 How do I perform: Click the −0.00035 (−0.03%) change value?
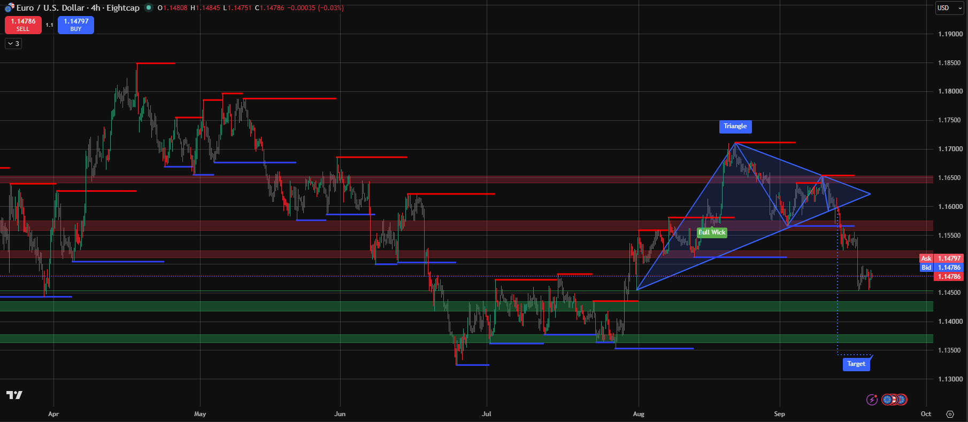[316, 8]
